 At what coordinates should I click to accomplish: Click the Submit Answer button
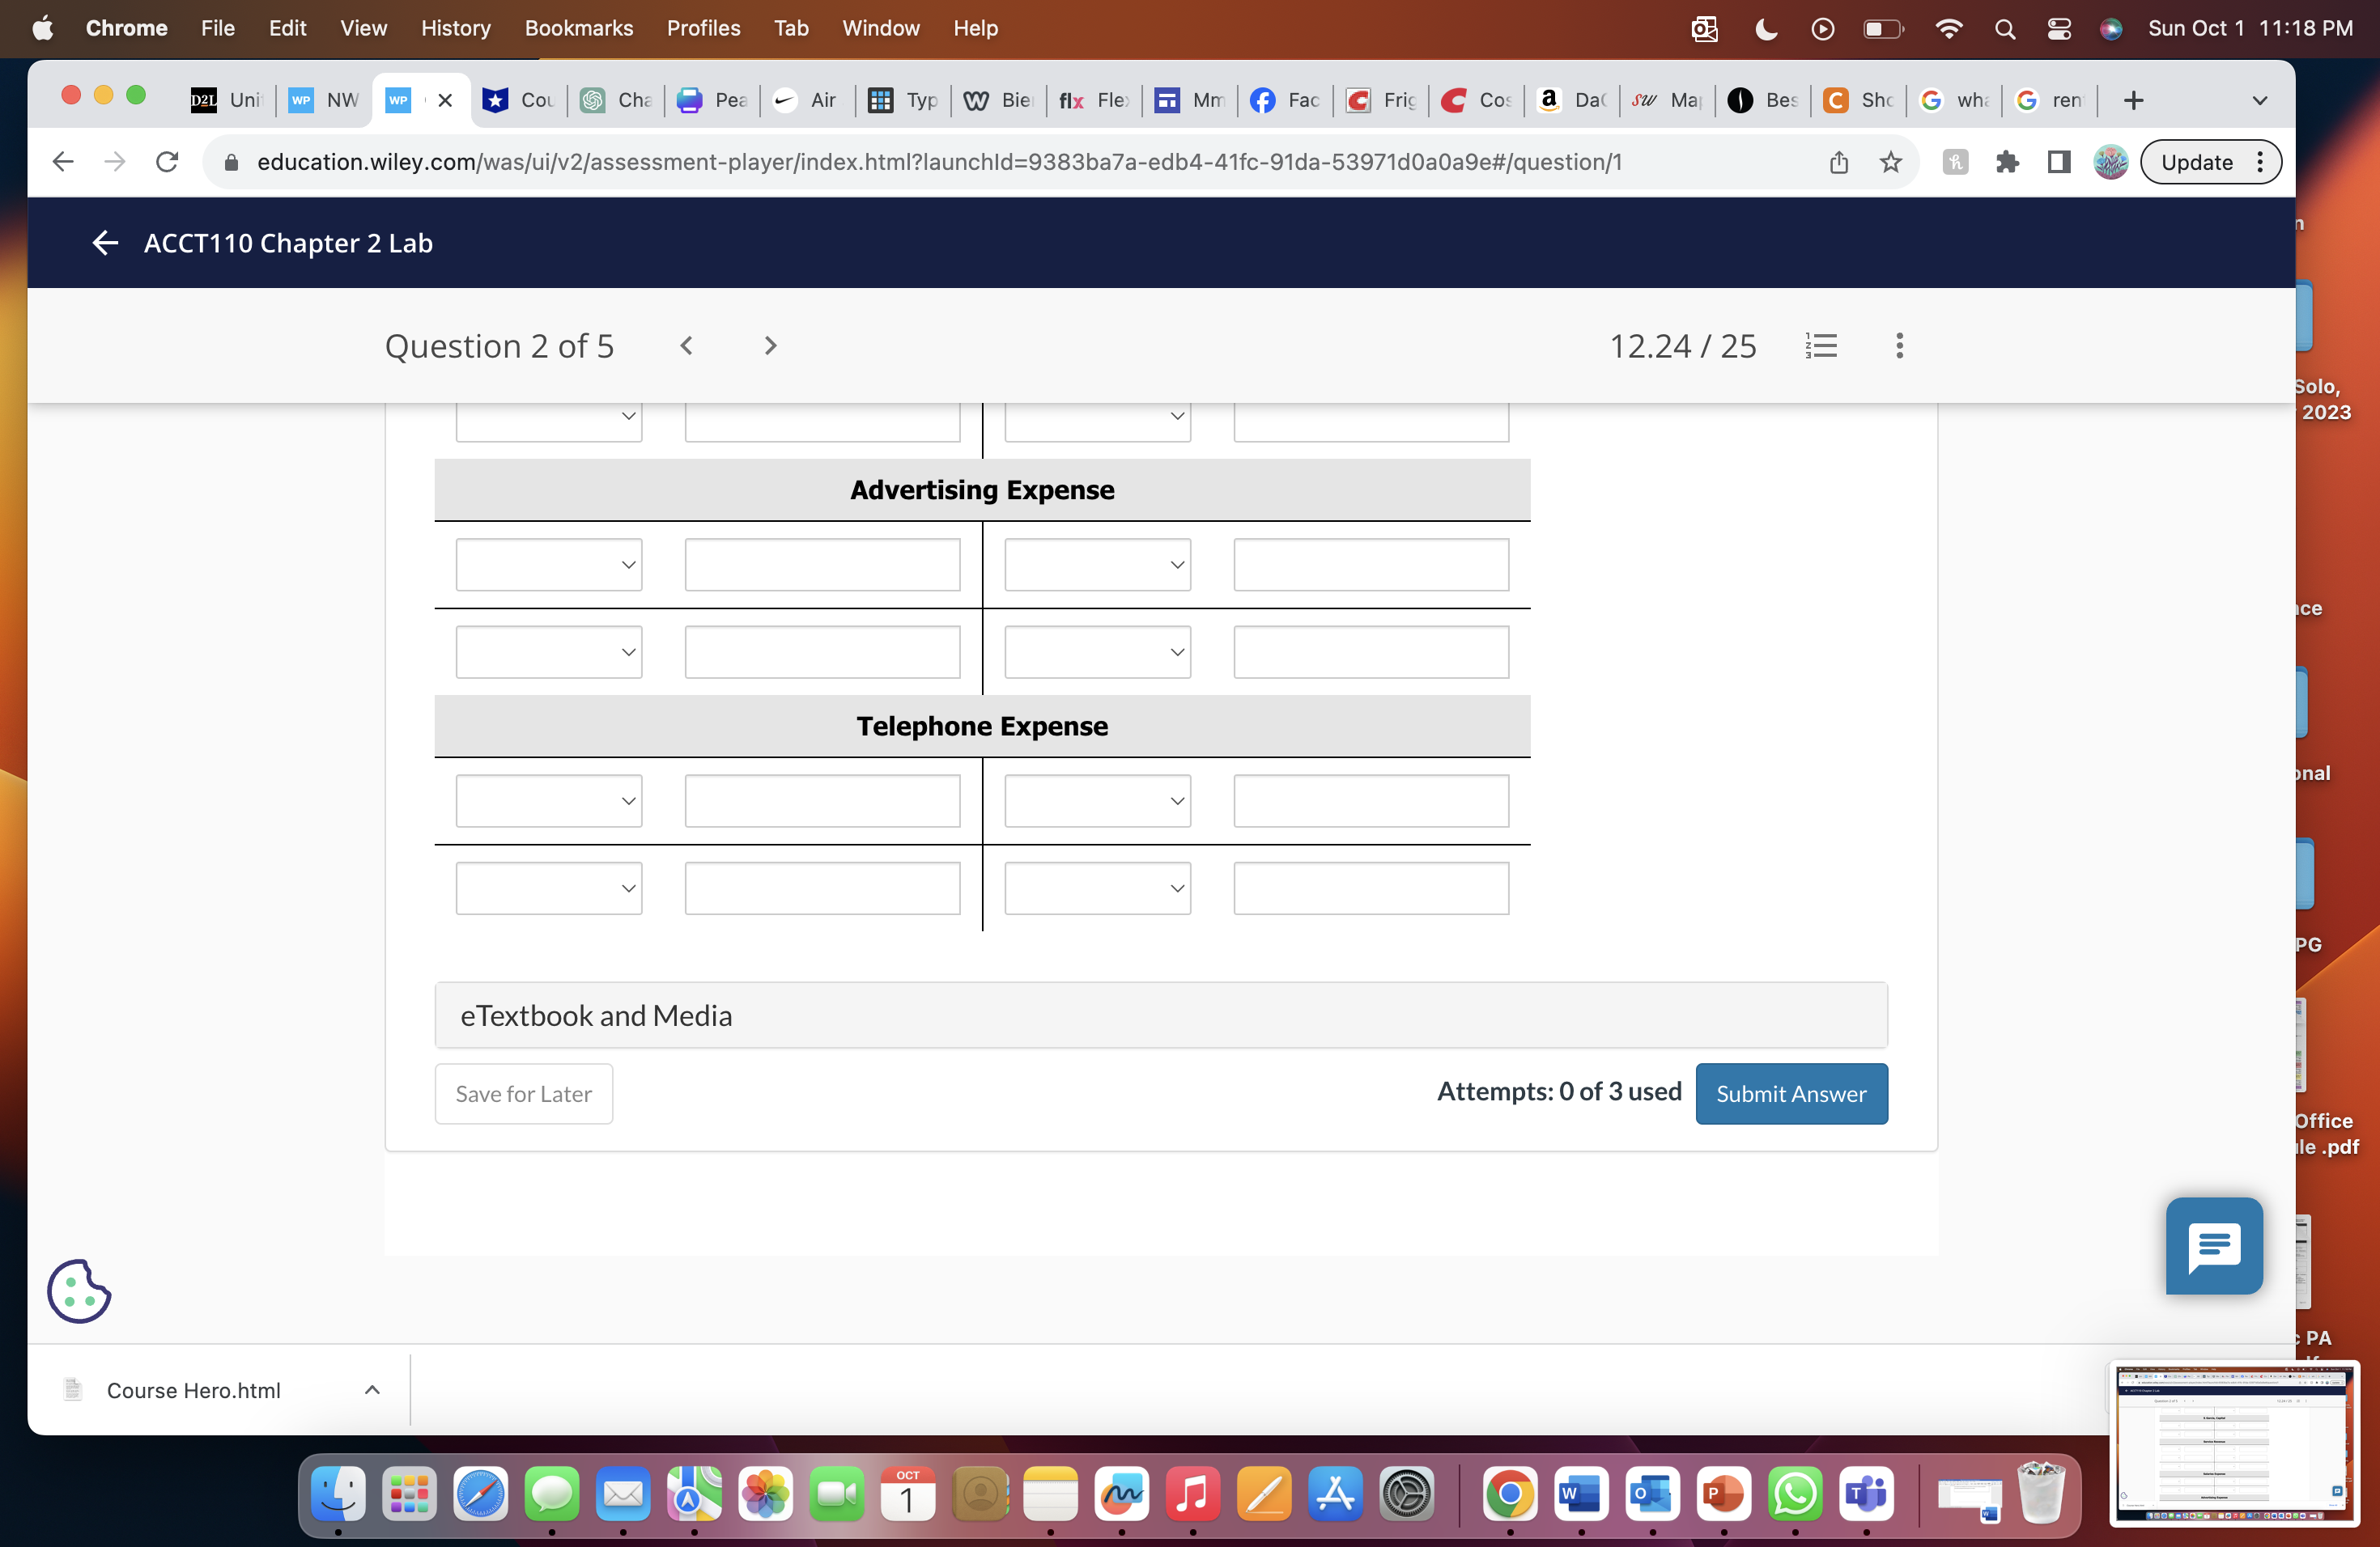pos(1791,1093)
